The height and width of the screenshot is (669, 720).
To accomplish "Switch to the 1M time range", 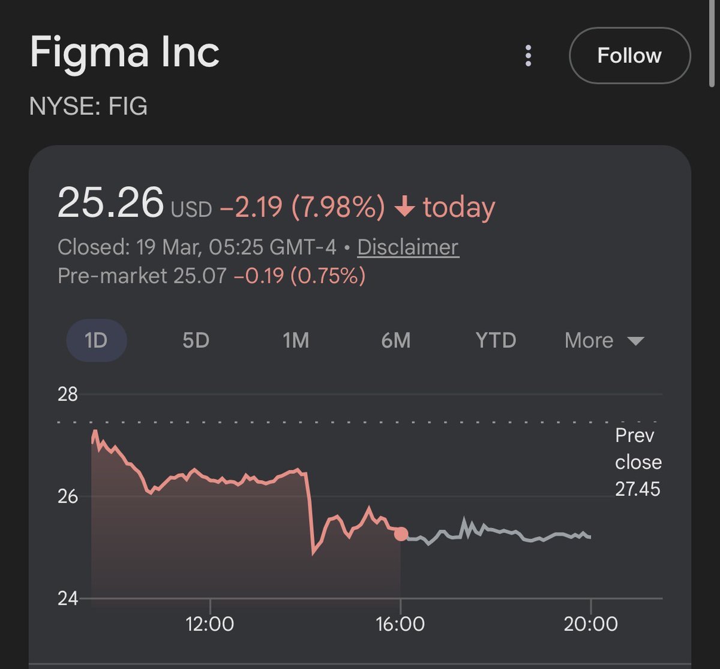I will pos(296,341).
